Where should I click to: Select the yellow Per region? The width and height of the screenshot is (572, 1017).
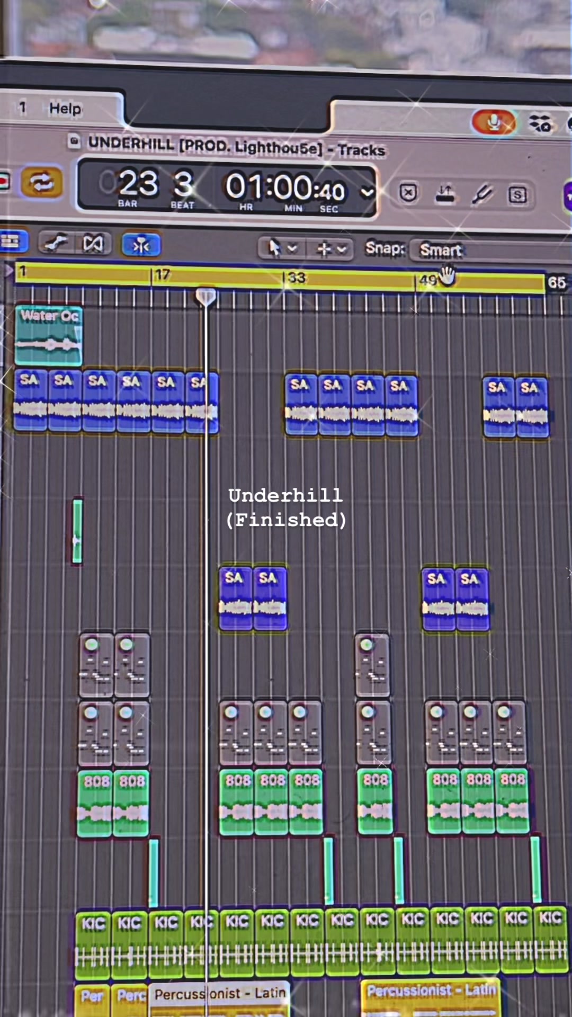(x=92, y=1001)
